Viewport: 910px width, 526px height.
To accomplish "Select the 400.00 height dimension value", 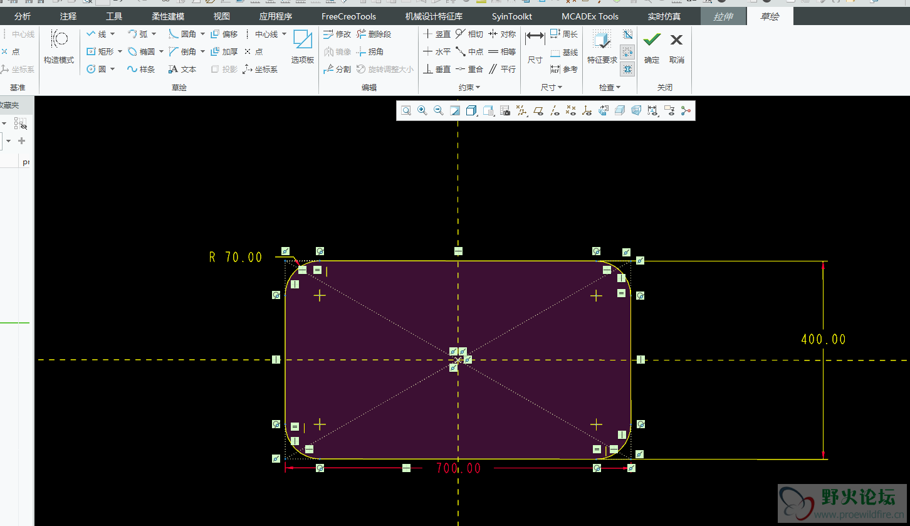I will [x=824, y=339].
